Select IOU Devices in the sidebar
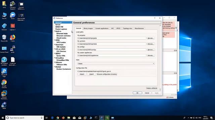 click(61, 51)
